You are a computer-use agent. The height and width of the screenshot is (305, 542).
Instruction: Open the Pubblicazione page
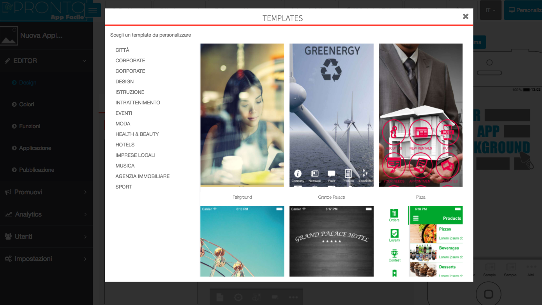pyautogui.click(x=37, y=170)
